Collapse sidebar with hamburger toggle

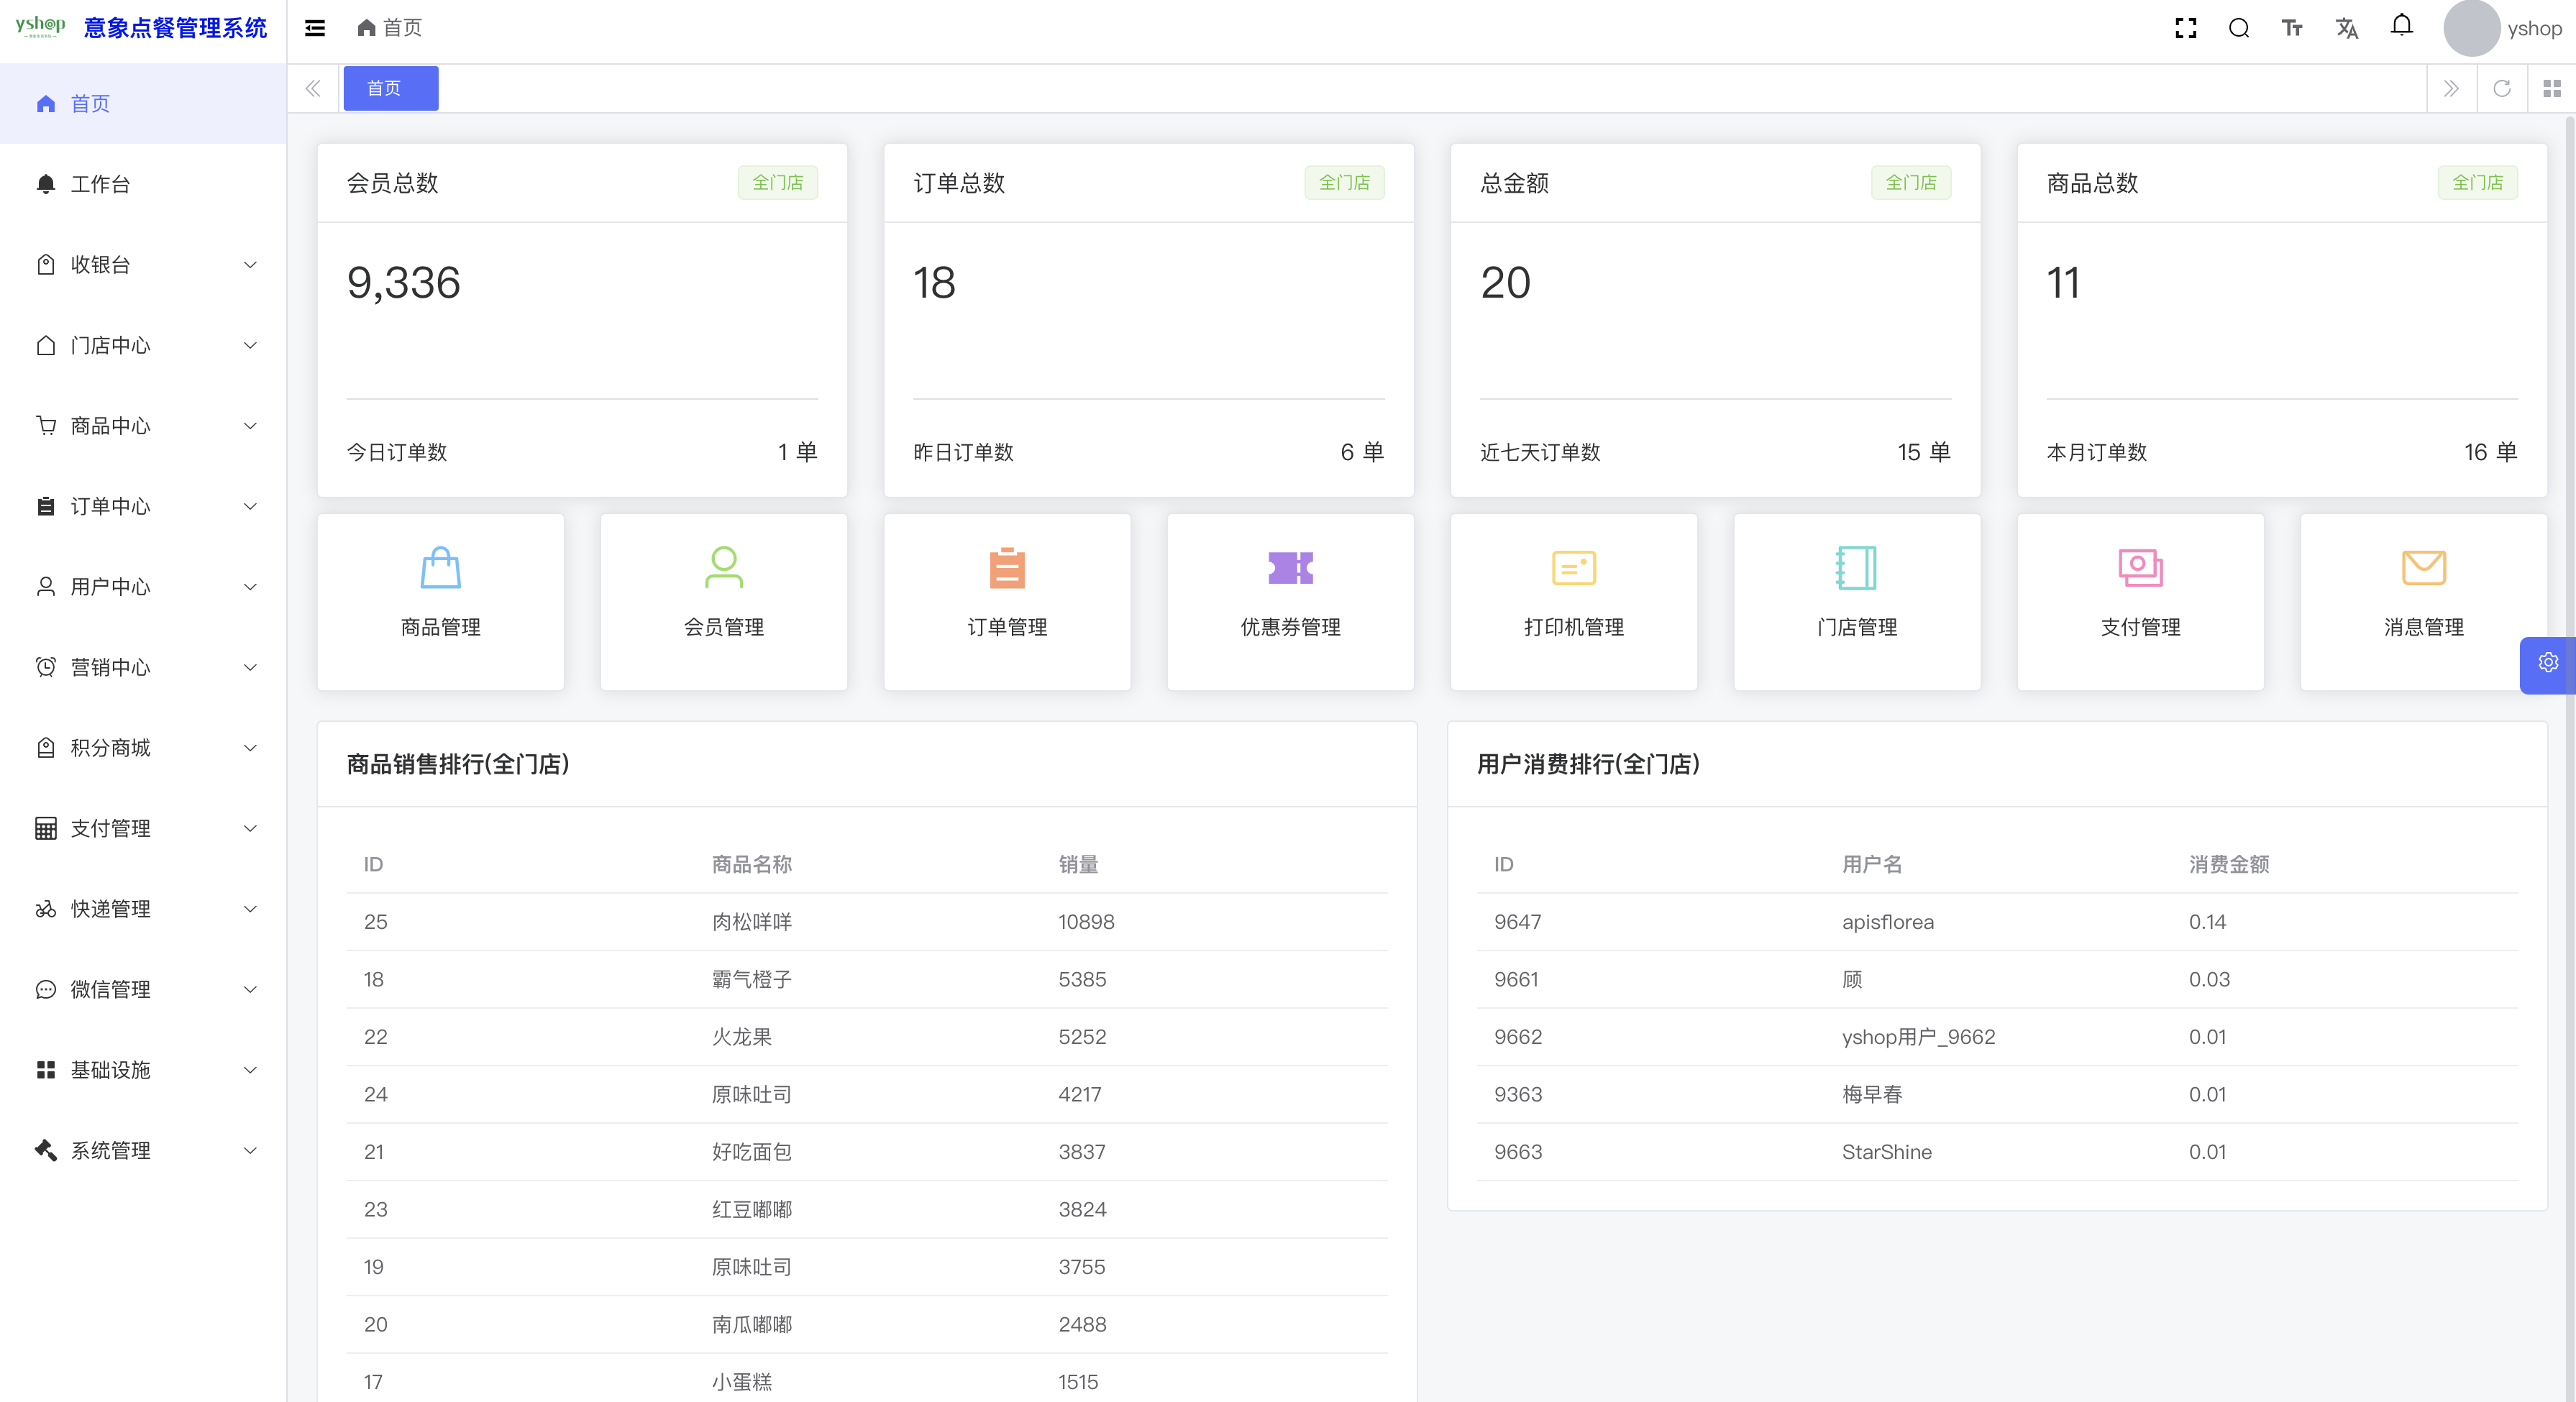click(x=315, y=28)
